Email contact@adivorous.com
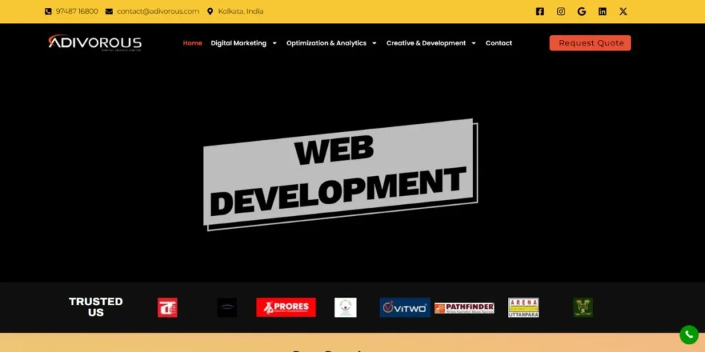Image resolution: width=705 pixels, height=352 pixels. tap(158, 11)
